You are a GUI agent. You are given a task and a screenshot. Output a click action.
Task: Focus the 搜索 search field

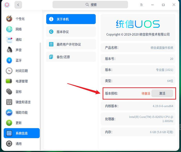(x=90, y=5)
